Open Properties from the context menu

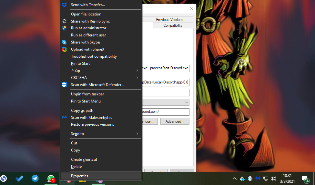click(101, 176)
